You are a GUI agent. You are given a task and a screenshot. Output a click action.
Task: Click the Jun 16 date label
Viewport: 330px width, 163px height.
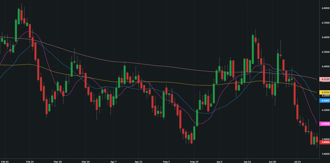pos(247,162)
